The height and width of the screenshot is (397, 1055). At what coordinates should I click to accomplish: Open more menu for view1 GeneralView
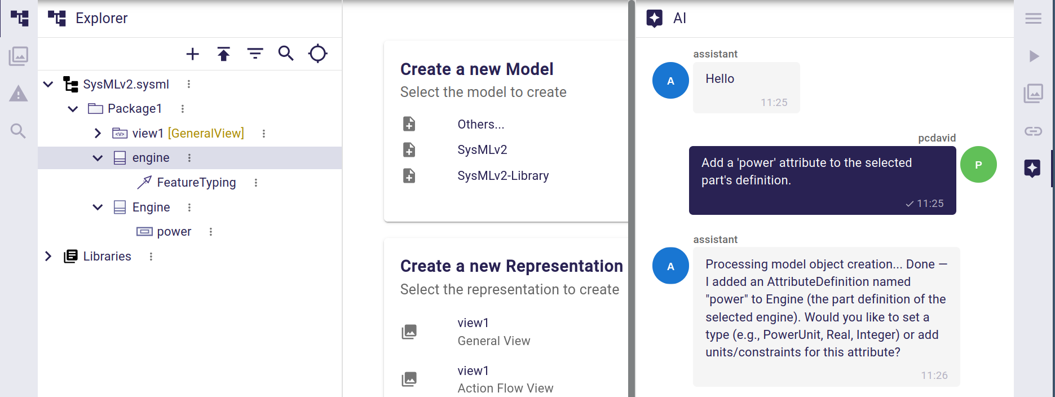tap(264, 133)
